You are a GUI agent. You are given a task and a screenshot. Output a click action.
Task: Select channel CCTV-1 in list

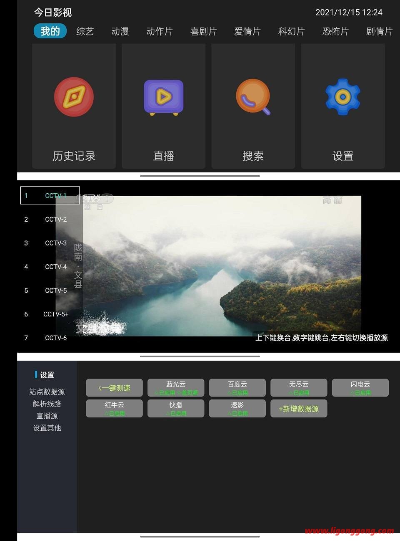point(50,195)
